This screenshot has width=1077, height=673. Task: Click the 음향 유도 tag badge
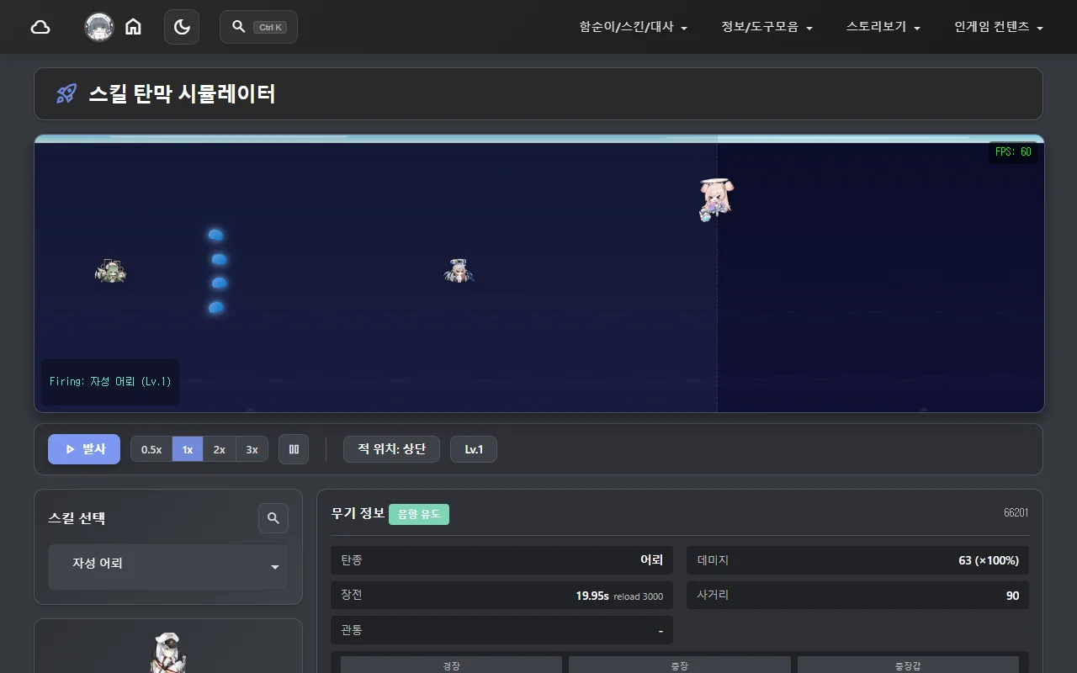pyautogui.click(x=419, y=514)
